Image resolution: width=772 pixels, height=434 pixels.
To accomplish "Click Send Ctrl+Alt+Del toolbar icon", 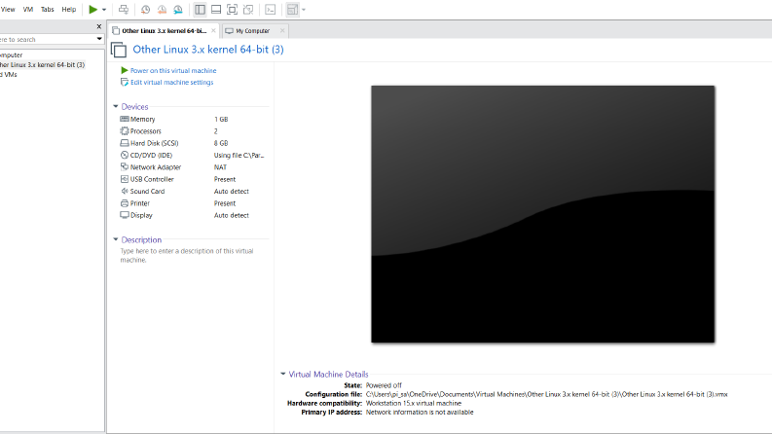I will point(124,10).
